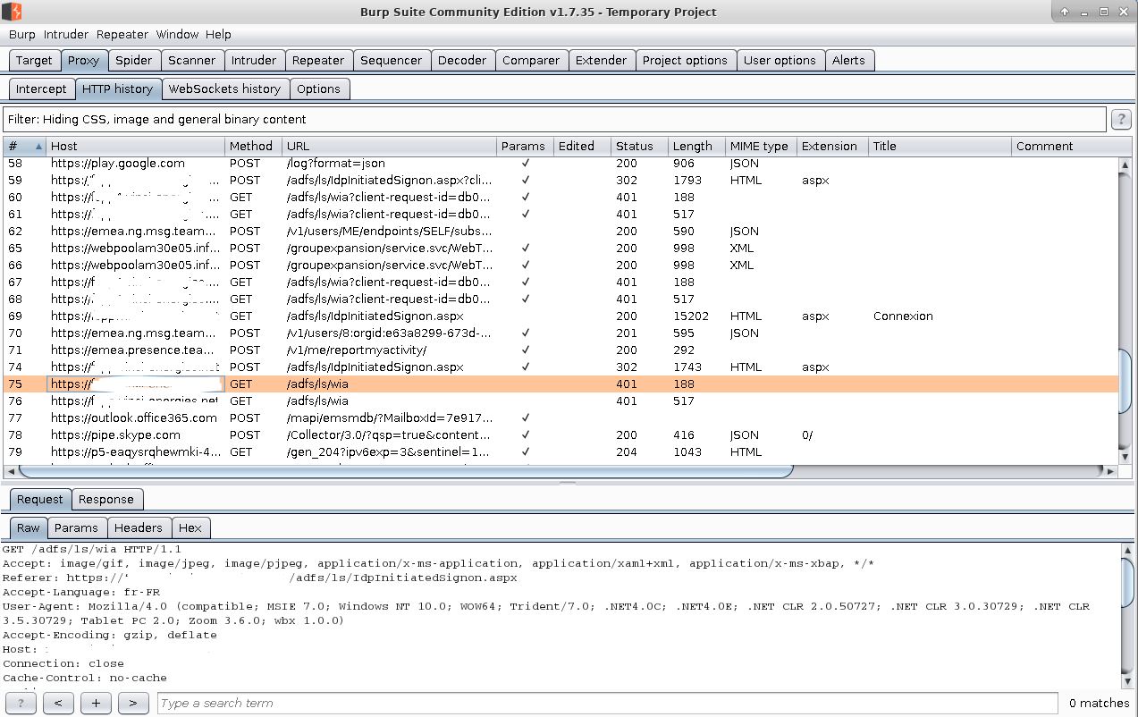
Task: Click the history table horizontal scrollbar
Action: (x=405, y=470)
